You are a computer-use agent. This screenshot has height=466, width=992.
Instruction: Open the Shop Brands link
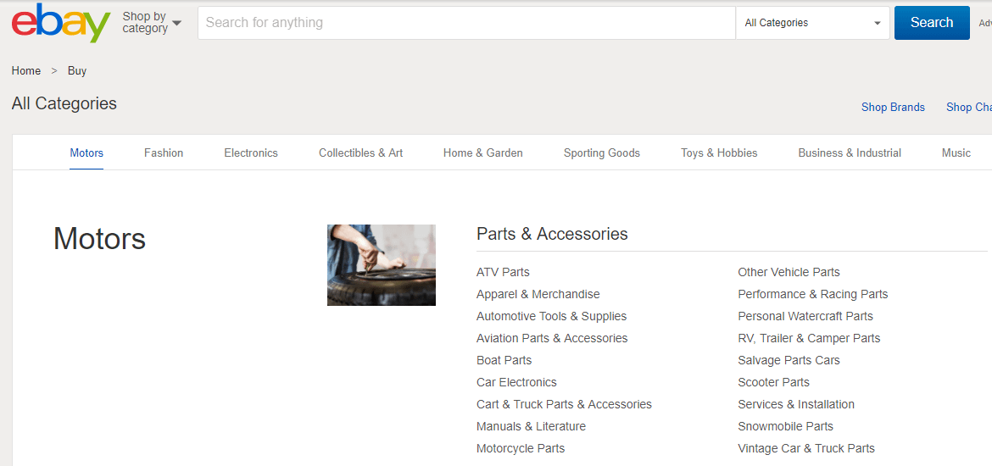pos(893,108)
